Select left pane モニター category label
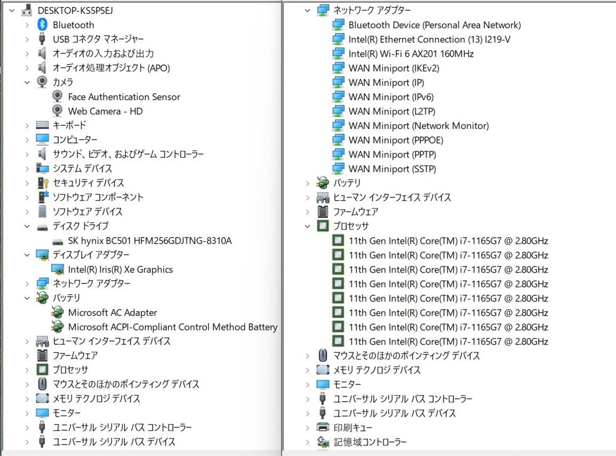This screenshot has width=616, height=456. (67, 413)
